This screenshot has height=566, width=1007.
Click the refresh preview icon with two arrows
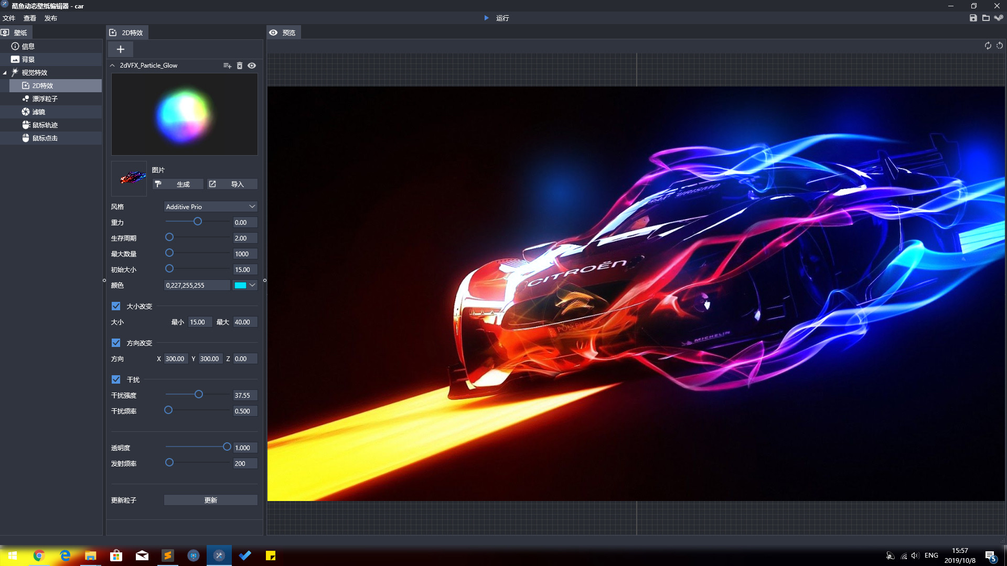pos(988,46)
